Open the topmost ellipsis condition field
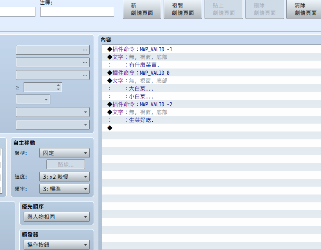Image resolution: width=321 pixels, height=250 pixels. pos(53,50)
